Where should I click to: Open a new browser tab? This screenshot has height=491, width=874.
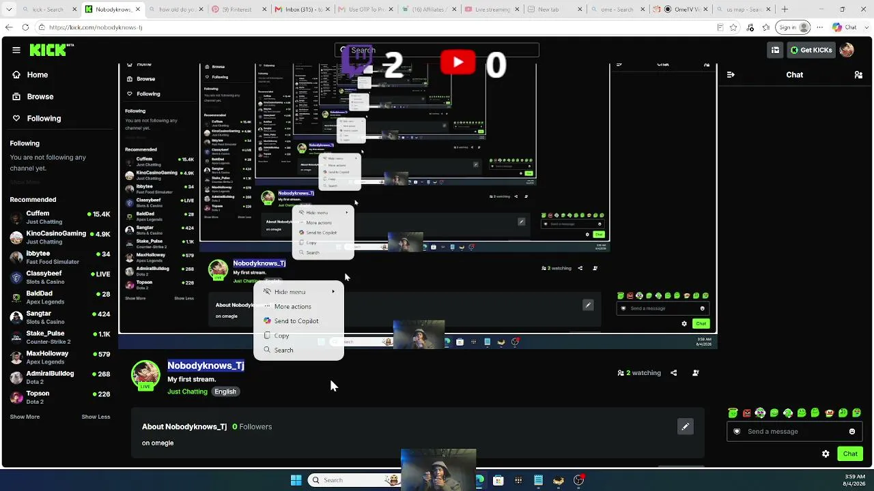pos(785,10)
